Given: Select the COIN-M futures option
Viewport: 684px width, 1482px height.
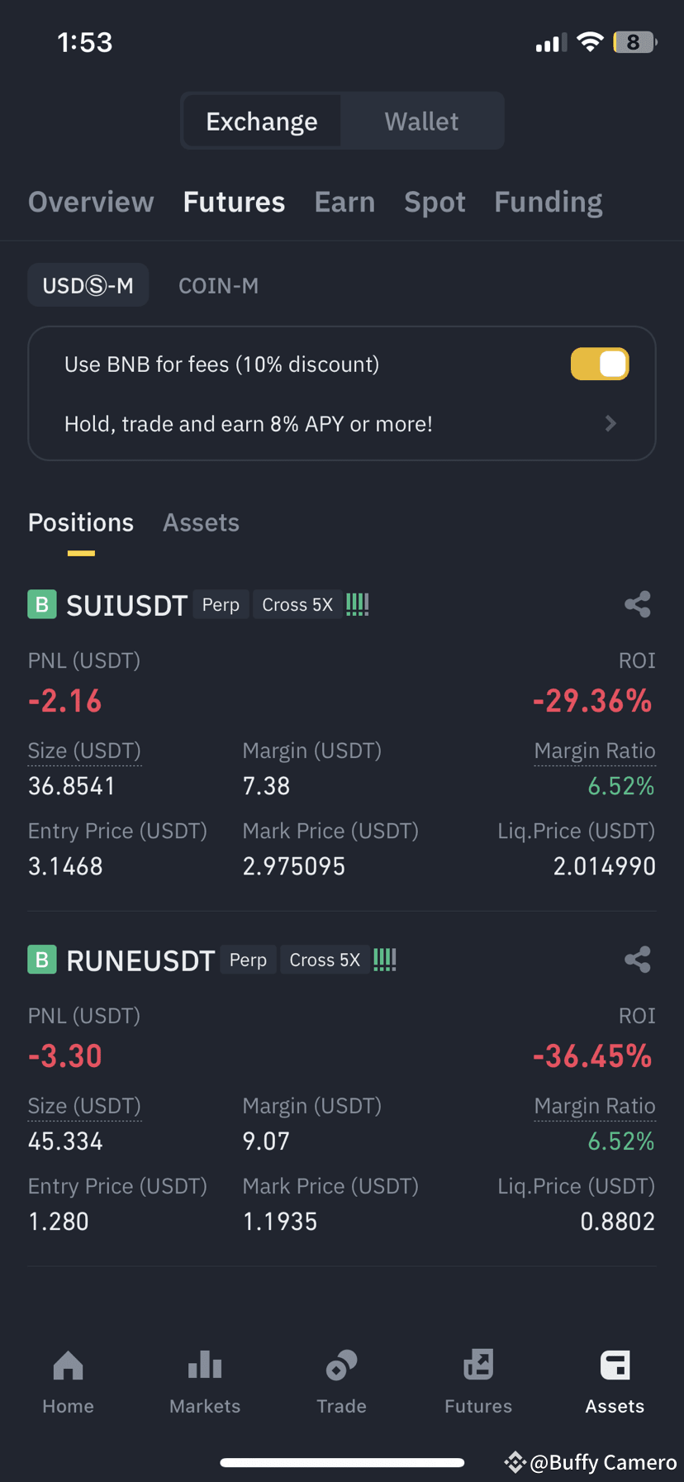Looking at the screenshot, I should click(218, 286).
